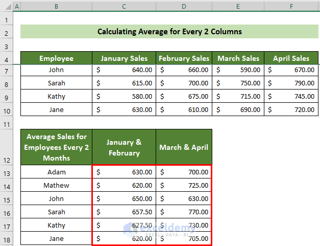
Task: Select column E header
Action: coord(238,7)
